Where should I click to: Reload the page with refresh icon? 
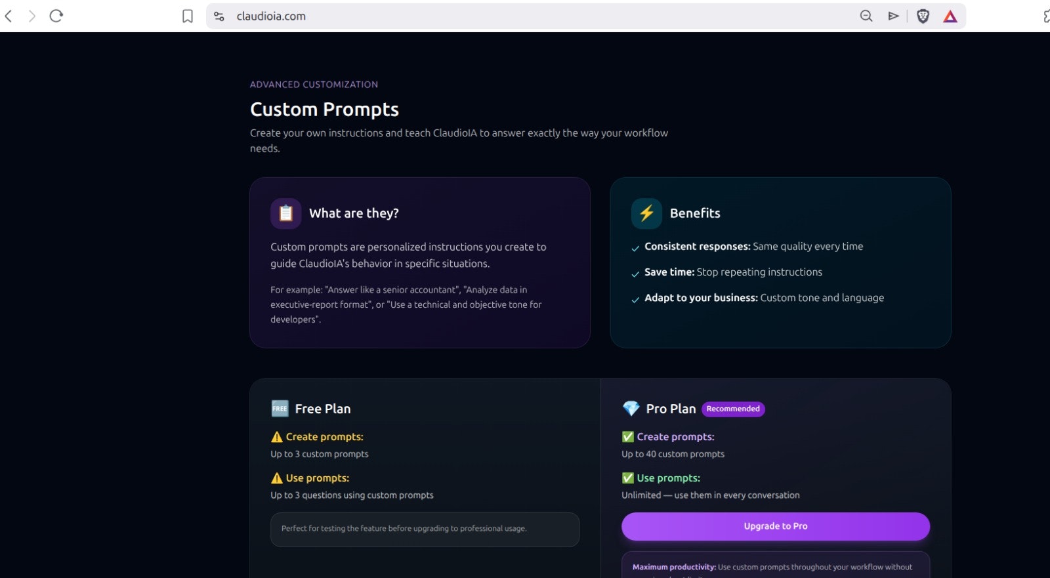(56, 16)
